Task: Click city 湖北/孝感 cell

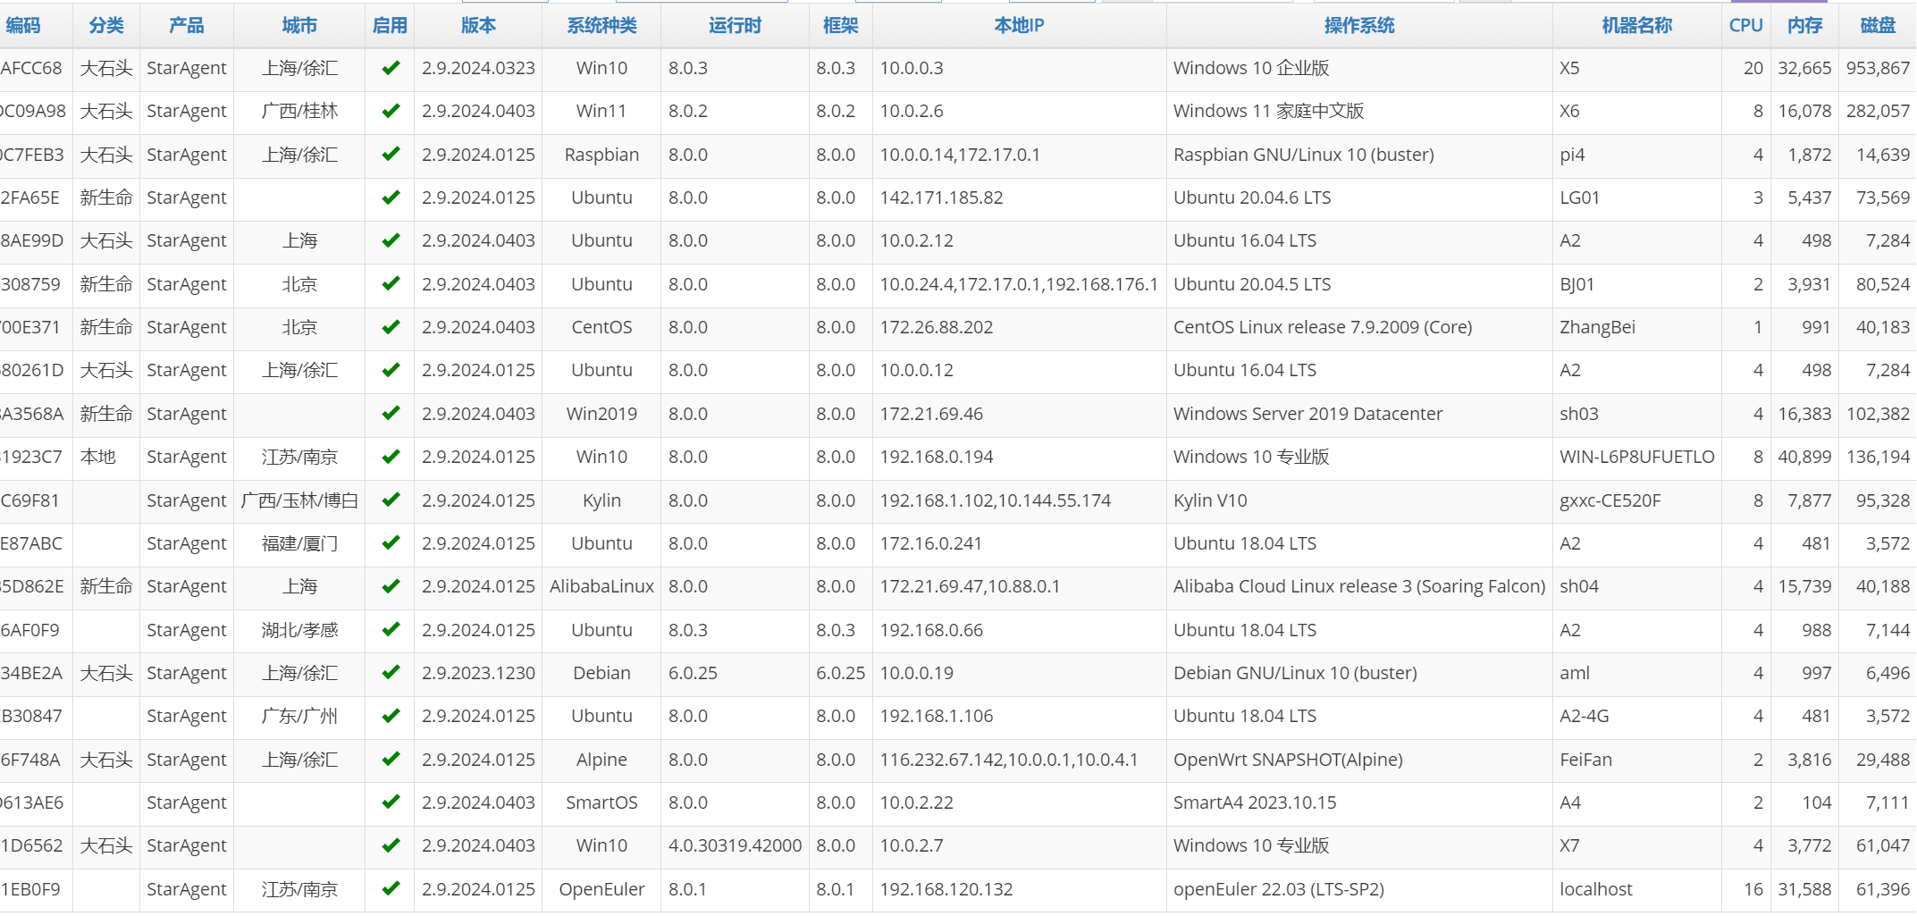Action: click(299, 630)
